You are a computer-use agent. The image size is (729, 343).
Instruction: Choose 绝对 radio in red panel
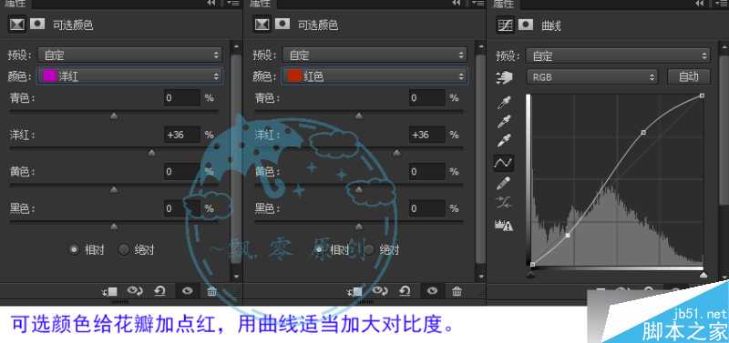point(369,249)
